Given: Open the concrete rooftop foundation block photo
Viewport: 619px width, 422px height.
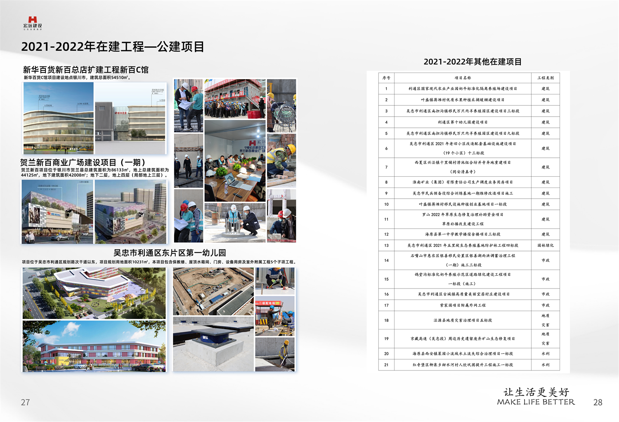Looking at the screenshot, I should 213,344.
